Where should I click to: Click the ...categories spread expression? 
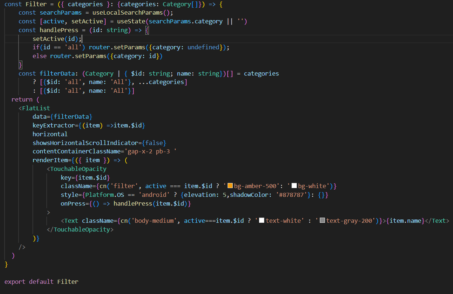point(161,82)
